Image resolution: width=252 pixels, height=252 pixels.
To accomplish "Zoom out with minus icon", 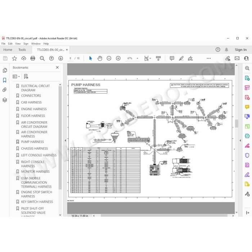I will (x=109, y=58).
